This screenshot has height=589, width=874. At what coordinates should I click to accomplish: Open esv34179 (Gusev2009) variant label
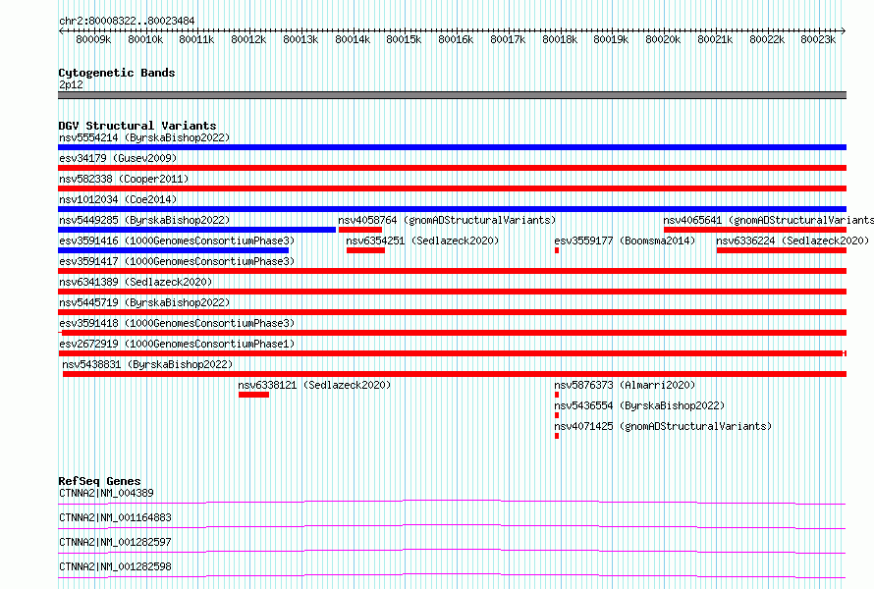(x=118, y=158)
